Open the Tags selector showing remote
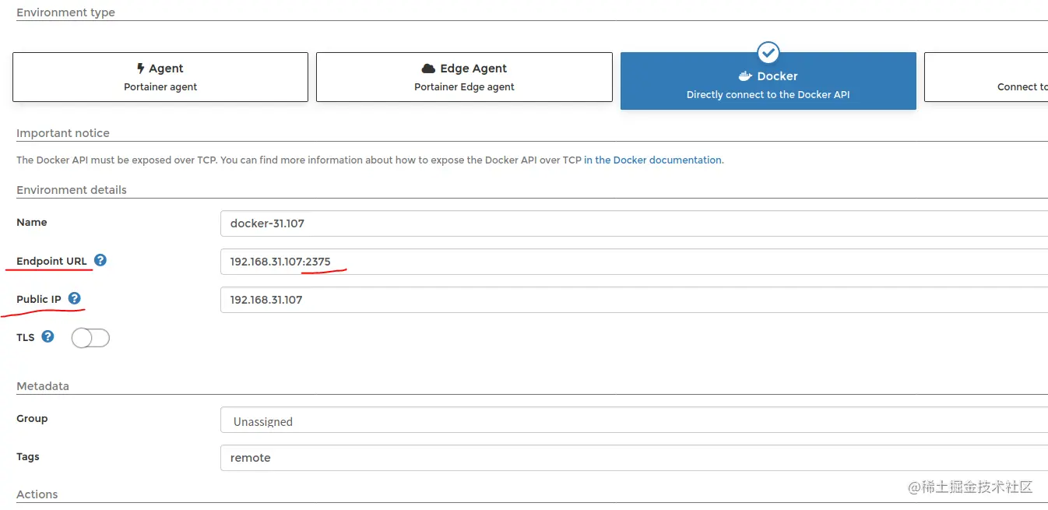 634,458
